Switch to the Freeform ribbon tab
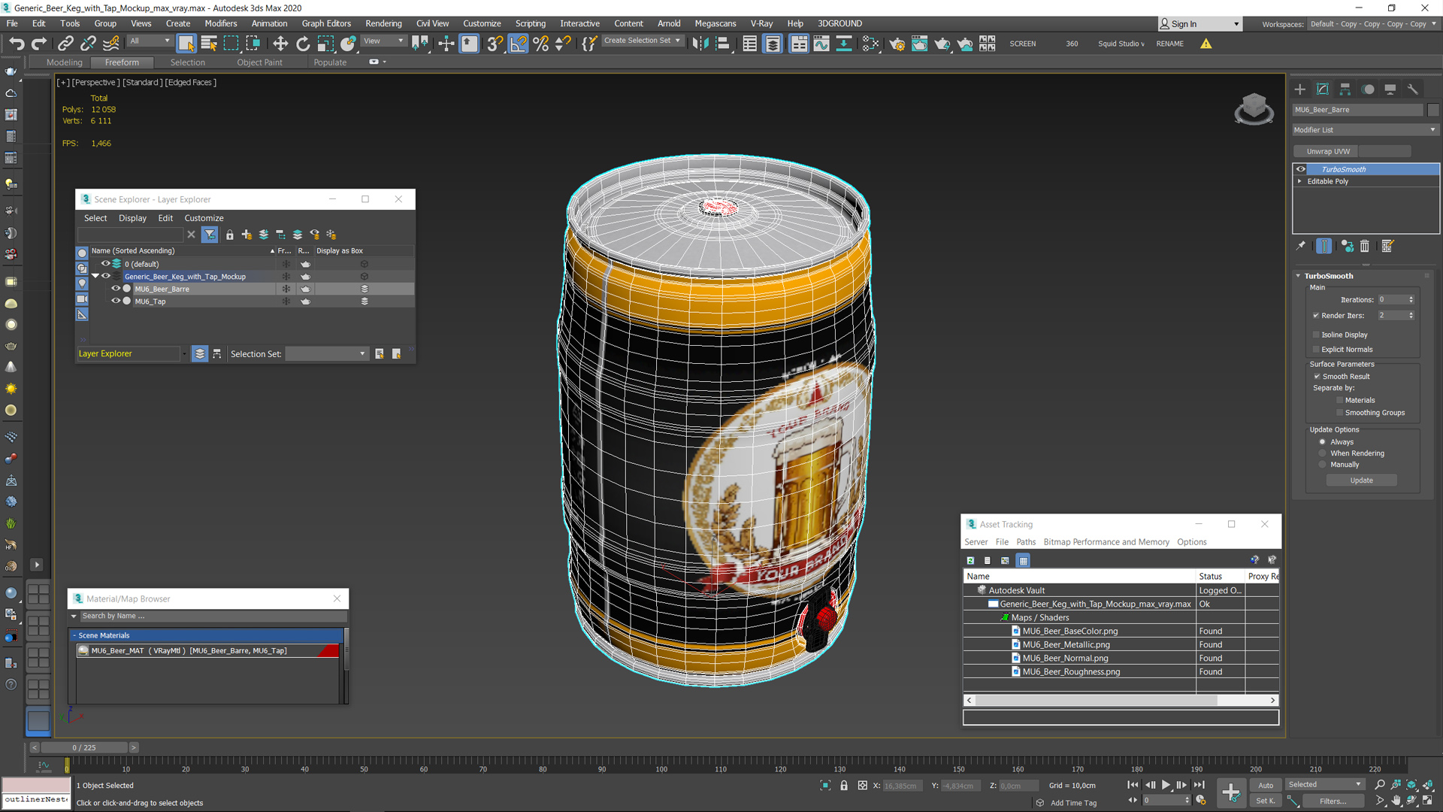 coord(122,62)
